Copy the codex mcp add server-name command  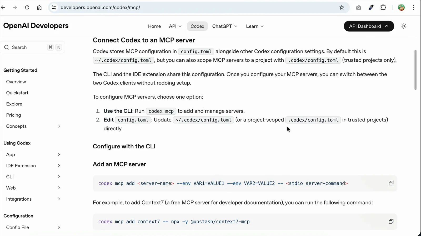pyautogui.click(x=391, y=183)
